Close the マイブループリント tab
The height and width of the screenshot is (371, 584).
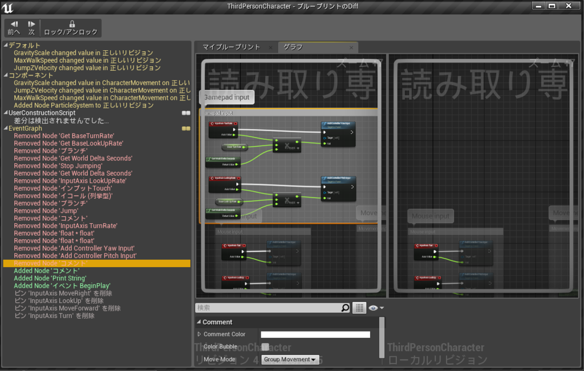pos(270,48)
